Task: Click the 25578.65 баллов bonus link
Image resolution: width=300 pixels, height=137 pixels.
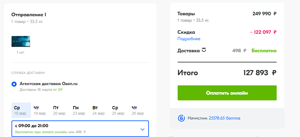Action: 224,118
